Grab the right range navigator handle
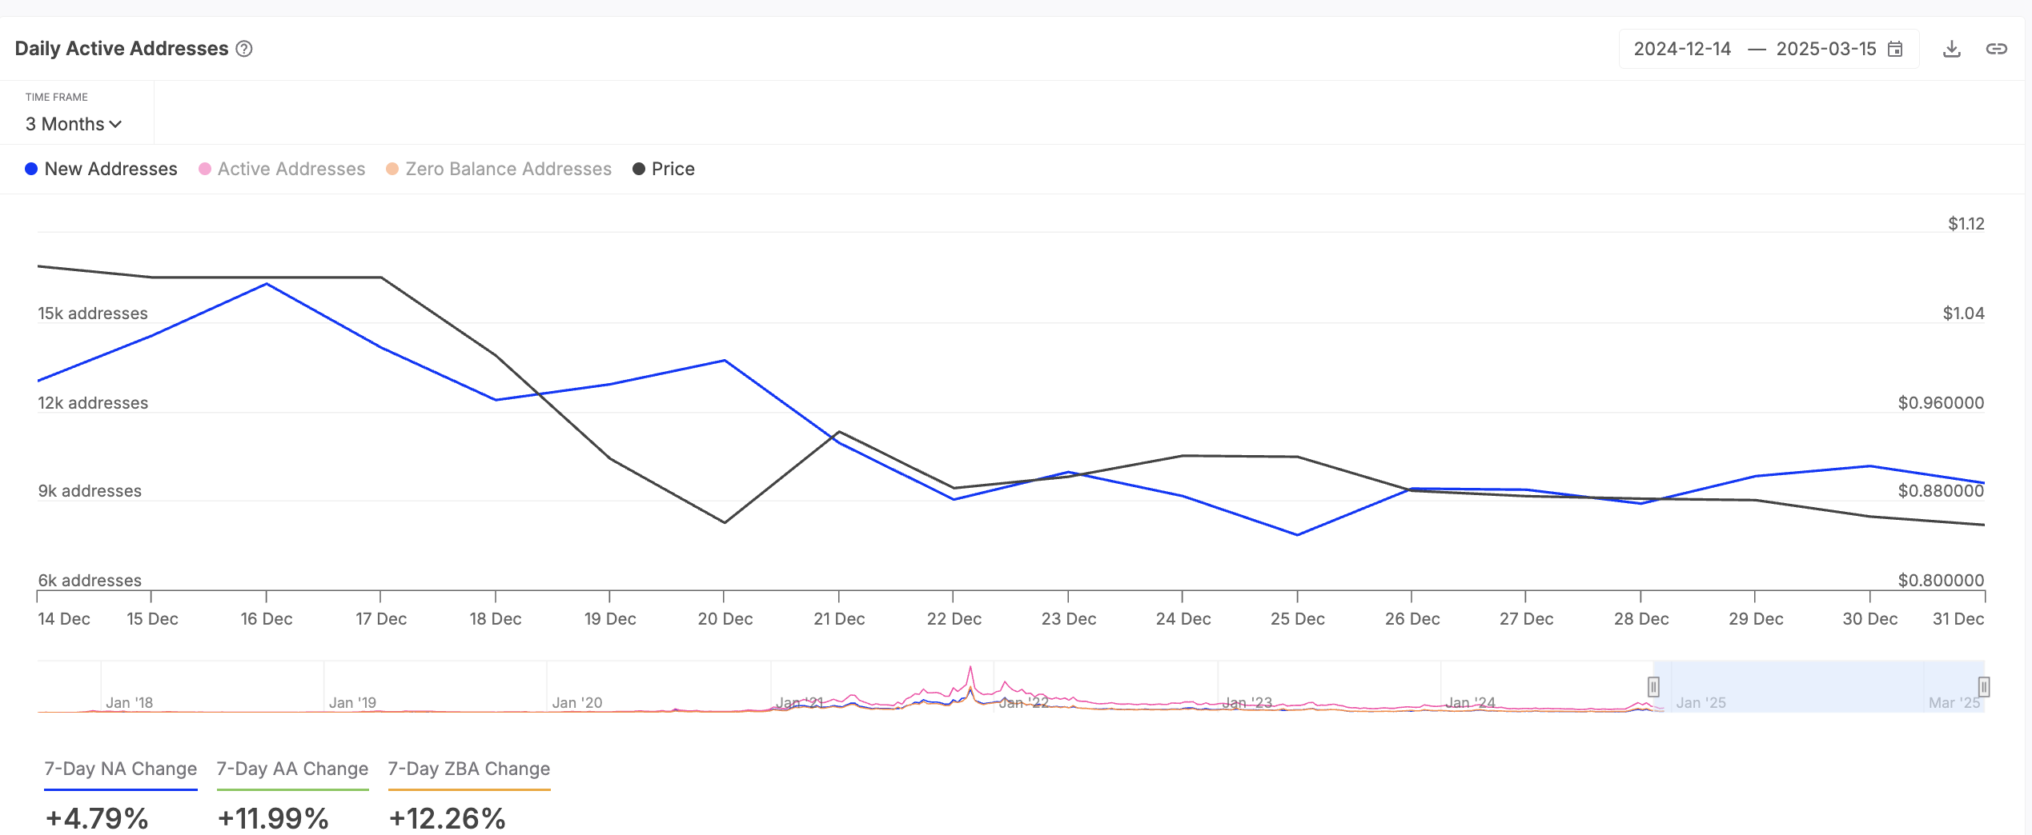 (1984, 686)
